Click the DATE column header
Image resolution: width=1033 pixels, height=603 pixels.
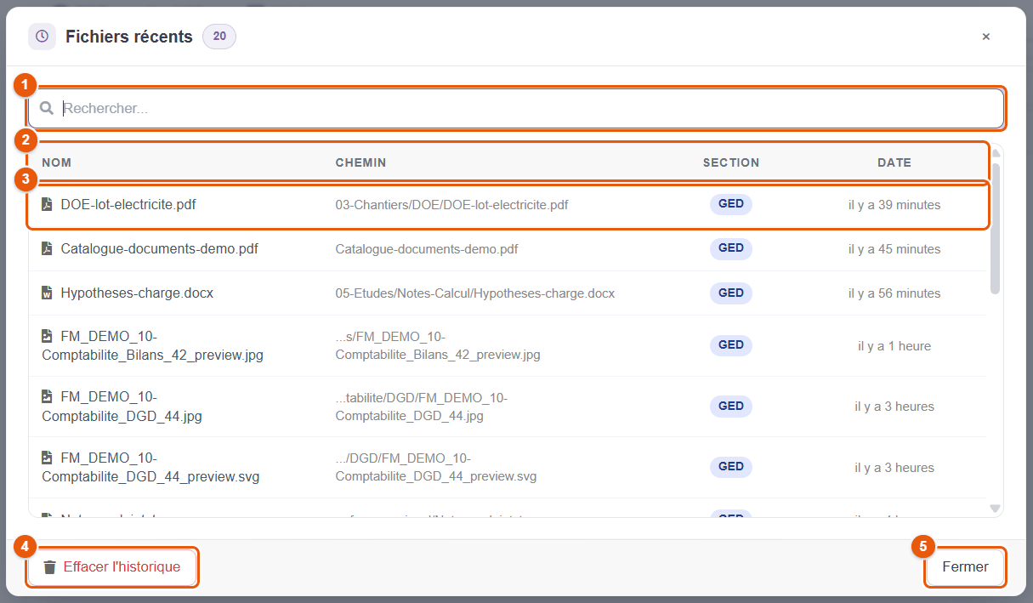coord(894,162)
